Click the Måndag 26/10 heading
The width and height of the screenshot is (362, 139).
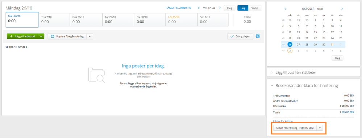tap(19, 8)
